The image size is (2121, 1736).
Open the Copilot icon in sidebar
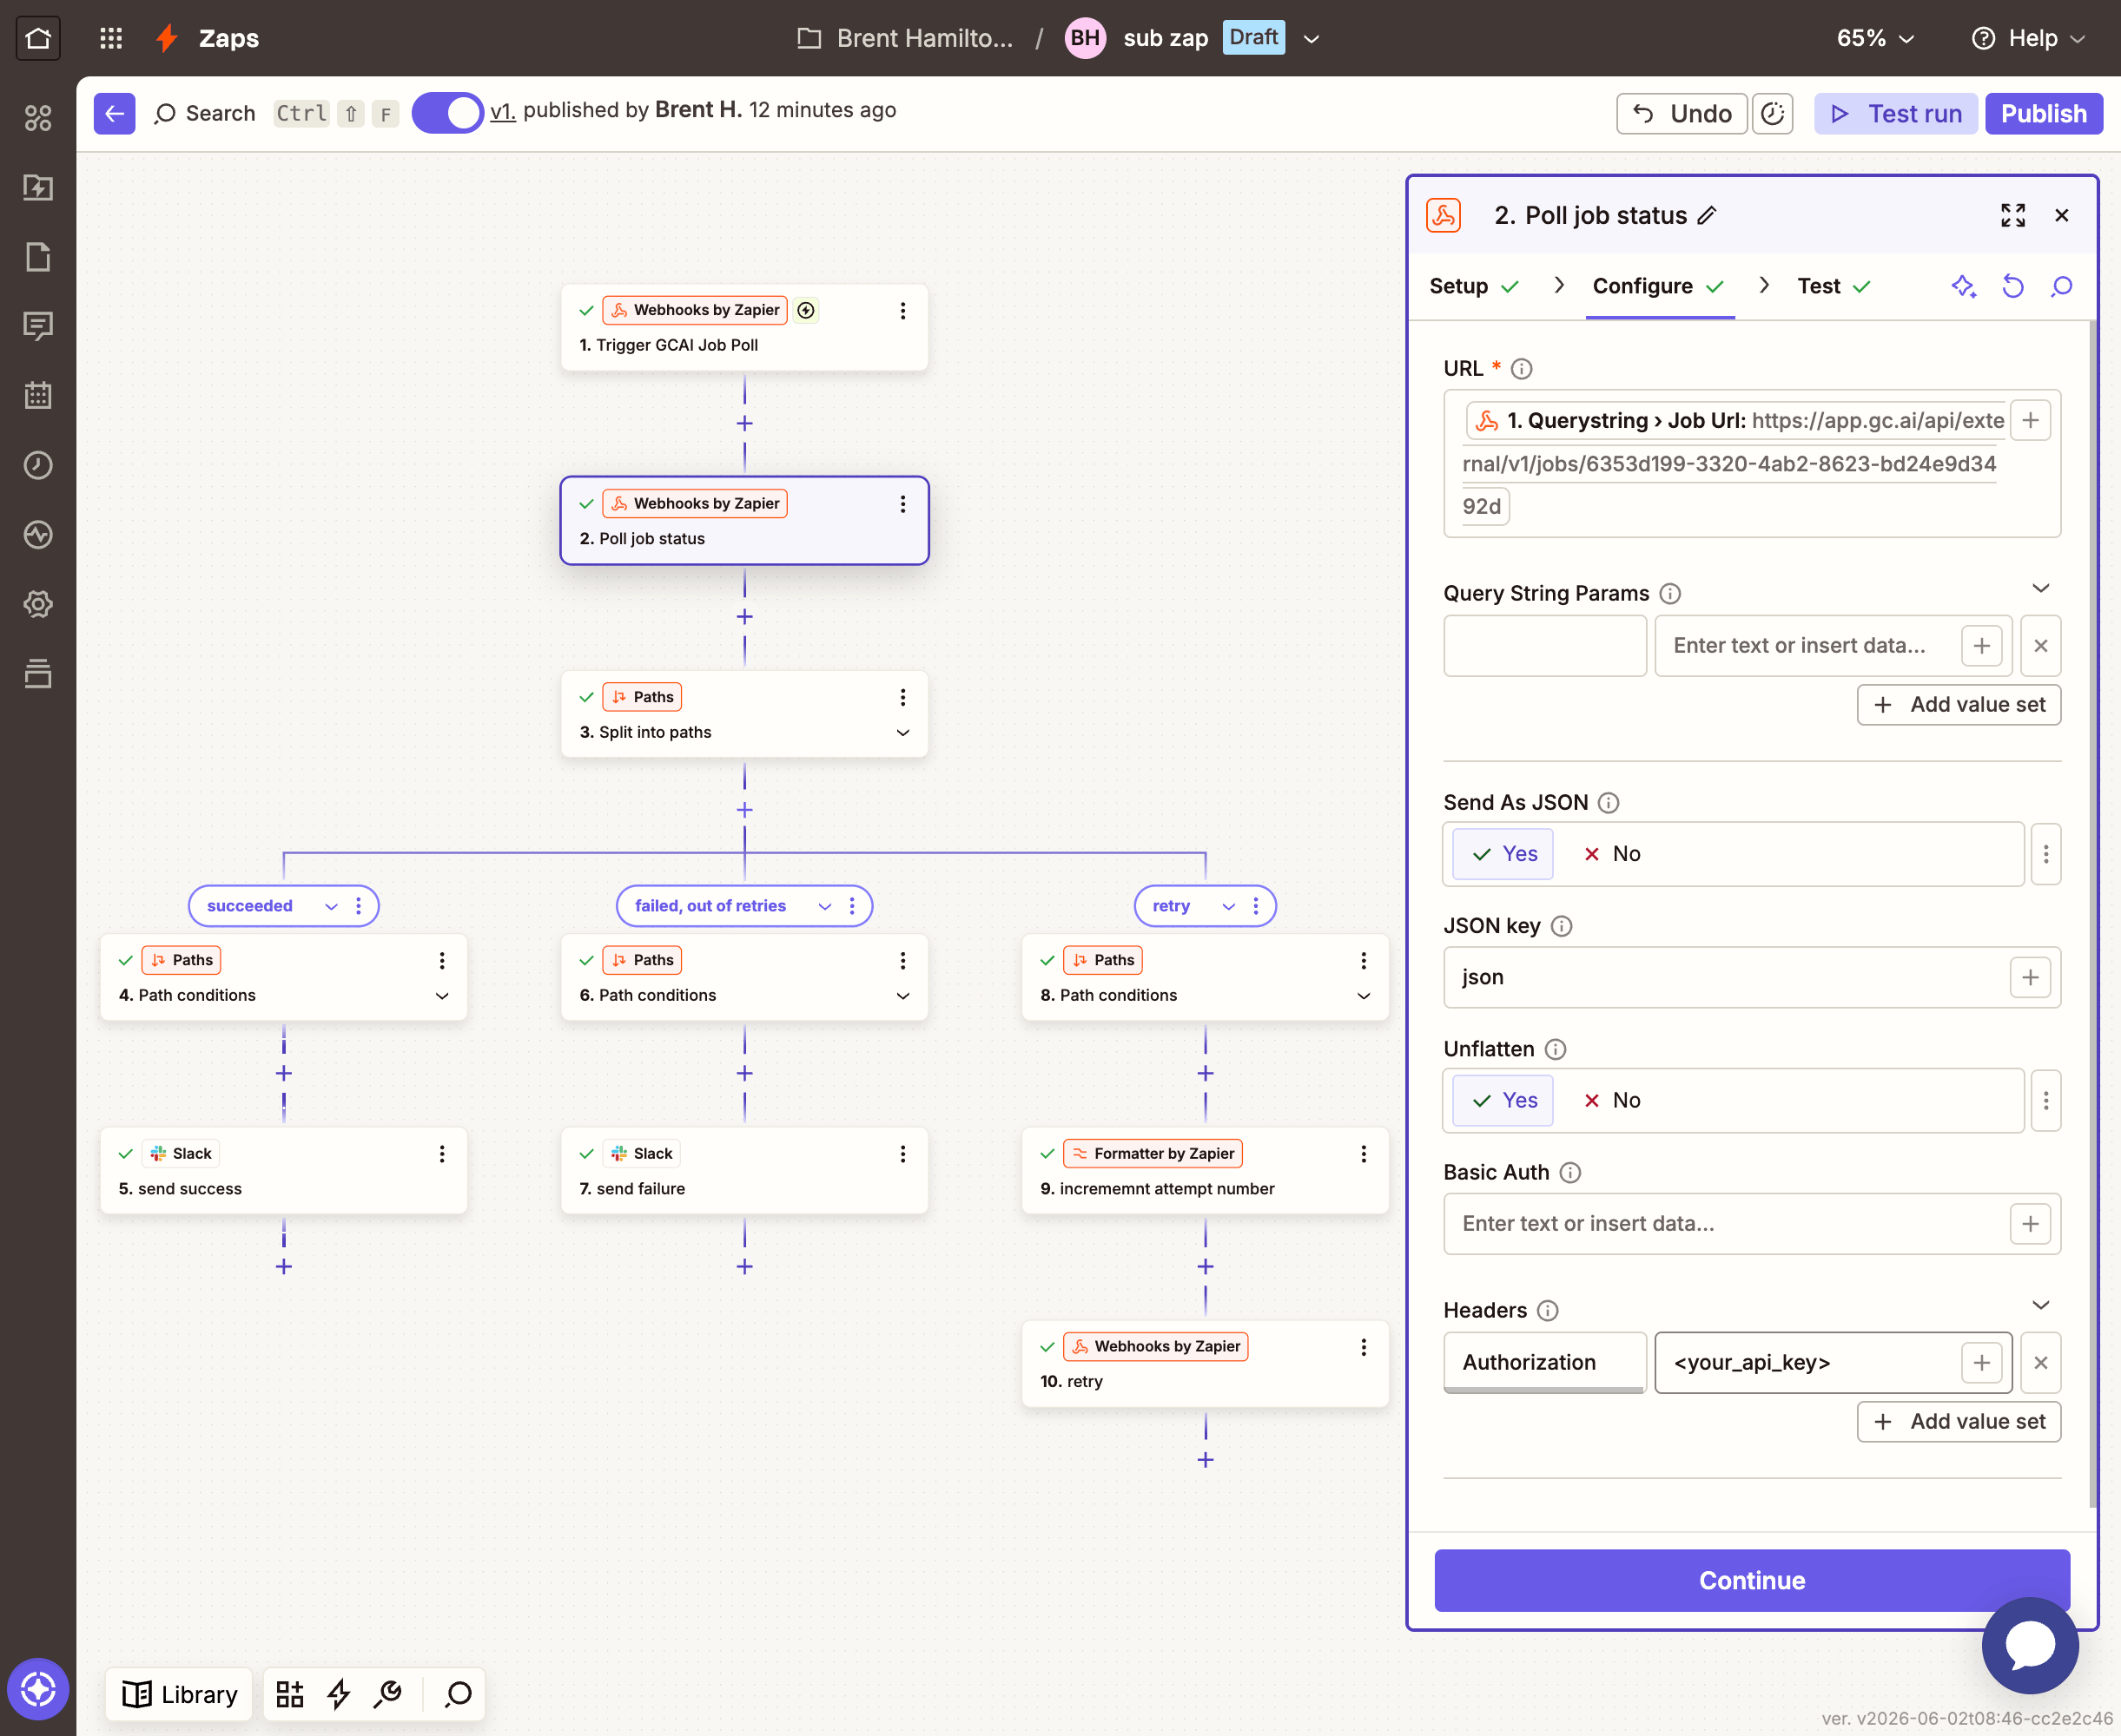[x=38, y=1689]
